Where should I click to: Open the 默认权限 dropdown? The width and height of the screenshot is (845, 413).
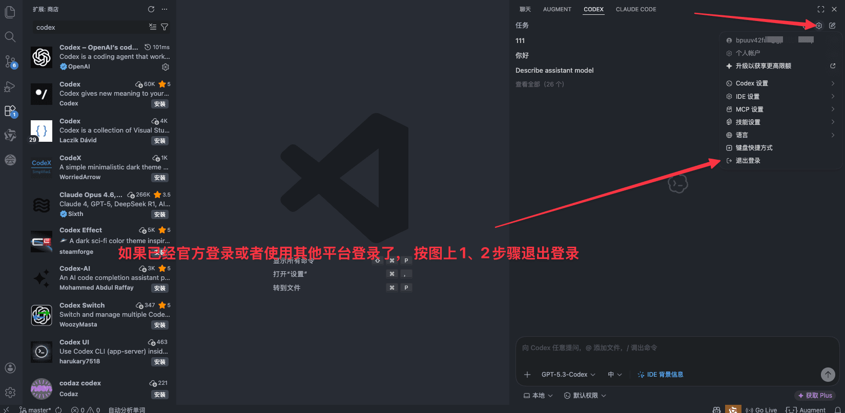(x=585, y=396)
